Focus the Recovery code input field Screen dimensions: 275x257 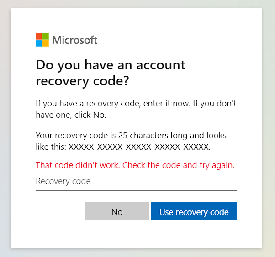pos(136,181)
